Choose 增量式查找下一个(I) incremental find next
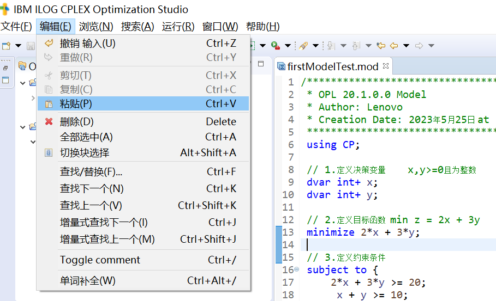Viewport: 496px width, 301px height. click(144, 223)
